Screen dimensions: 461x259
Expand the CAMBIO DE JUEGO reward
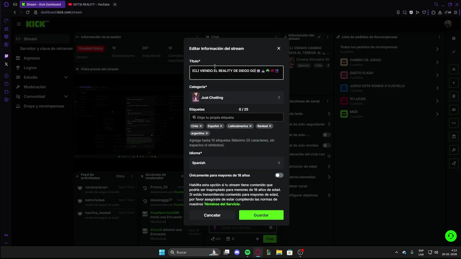point(437,62)
